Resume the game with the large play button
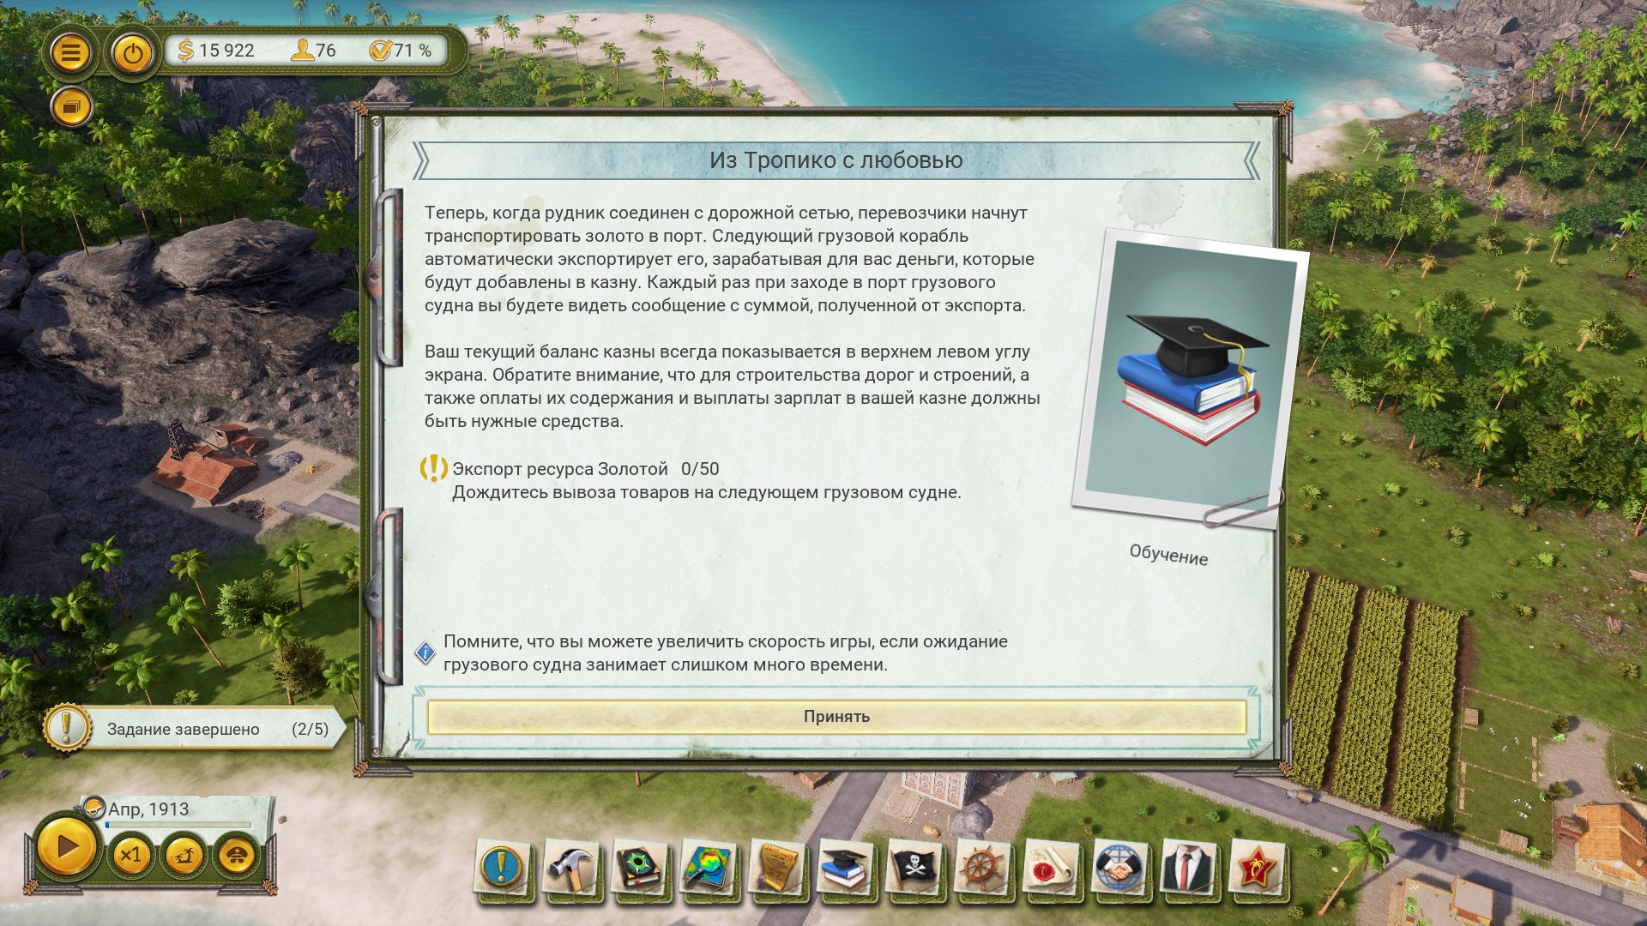The width and height of the screenshot is (1647, 926). click(66, 847)
